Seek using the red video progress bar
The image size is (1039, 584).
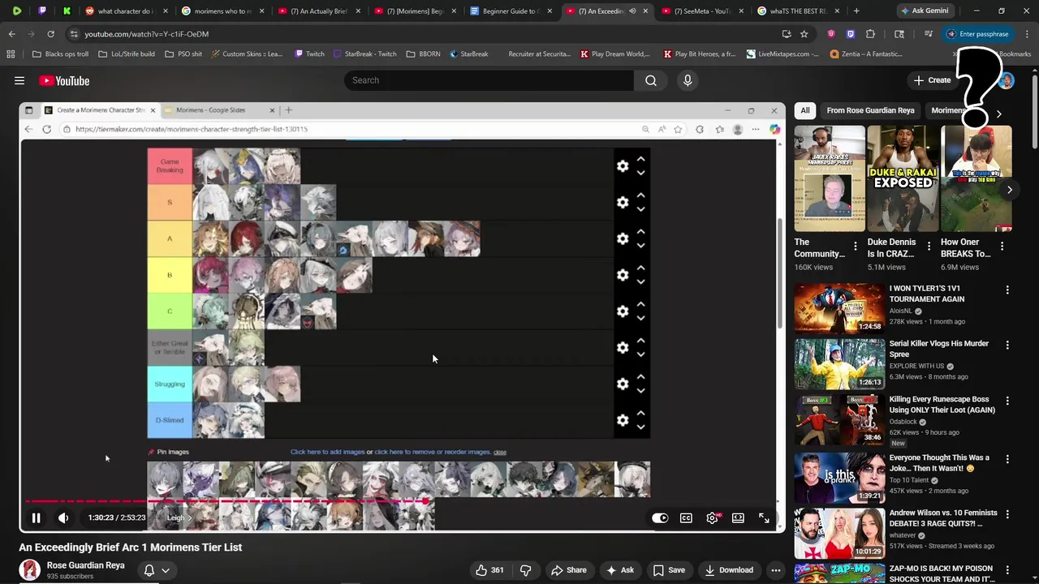click(403, 501)
